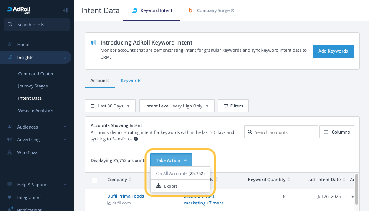Collapse the sidebar with the arrow icon
Viewport: 369px width, 211px height.
pos(65,10)
